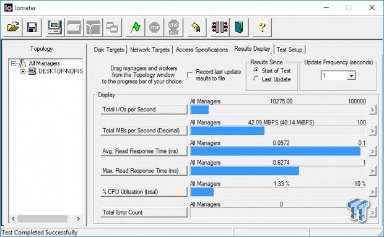Select Last Update radio option
This screenshot has width=384, height=237.
pyautogui.click(x=256, y=79)
